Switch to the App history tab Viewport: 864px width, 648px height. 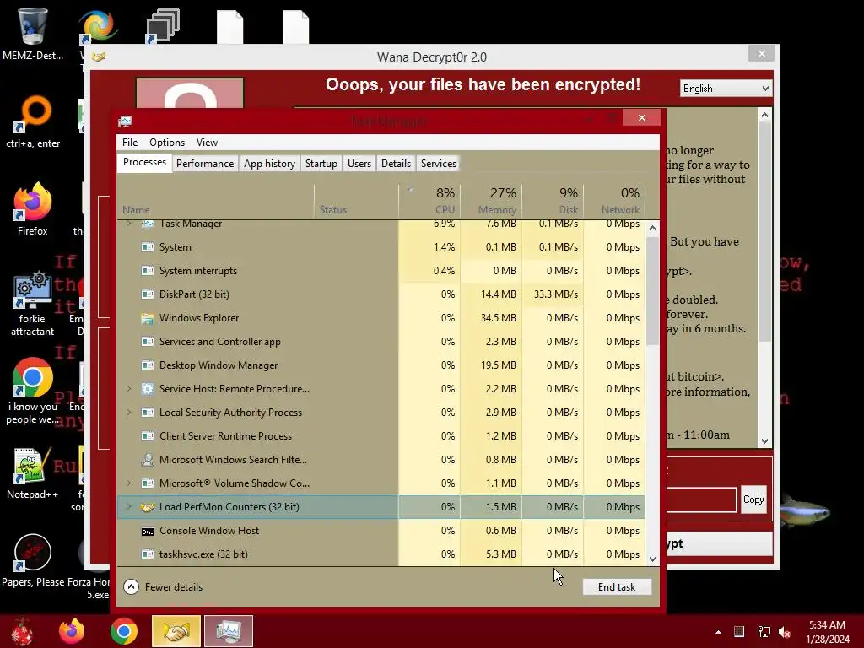tap(269, 164)
